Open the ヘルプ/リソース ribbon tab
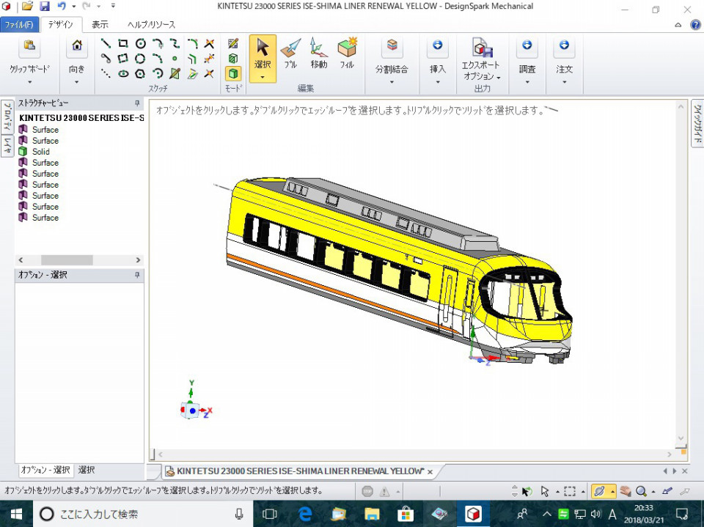704x527 pixels. pyautogui.click(x=151, y=25)
